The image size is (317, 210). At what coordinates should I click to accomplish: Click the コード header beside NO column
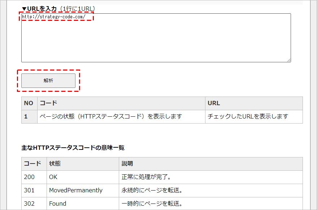pyautogui.click(x=48, y=103)
